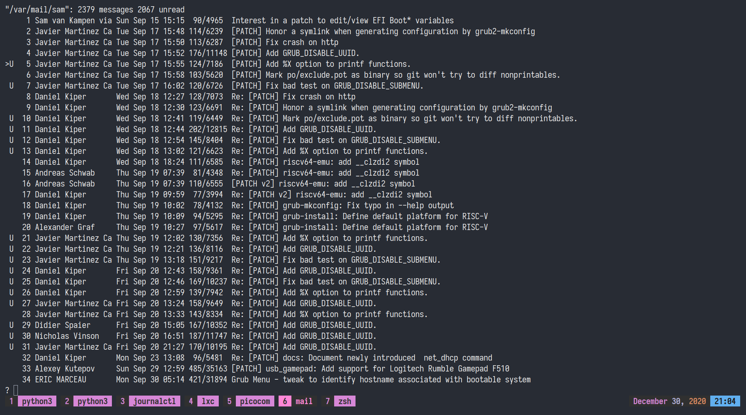
Task: Click the mailbox header showing 2379 messages
Action: [x=95, y=10]
